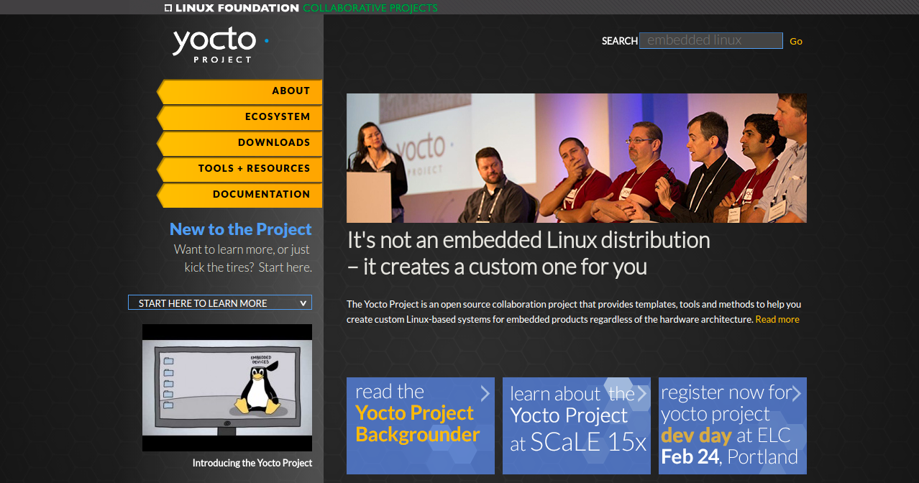Open the Yocto Project Backgrounder tile

421,425
